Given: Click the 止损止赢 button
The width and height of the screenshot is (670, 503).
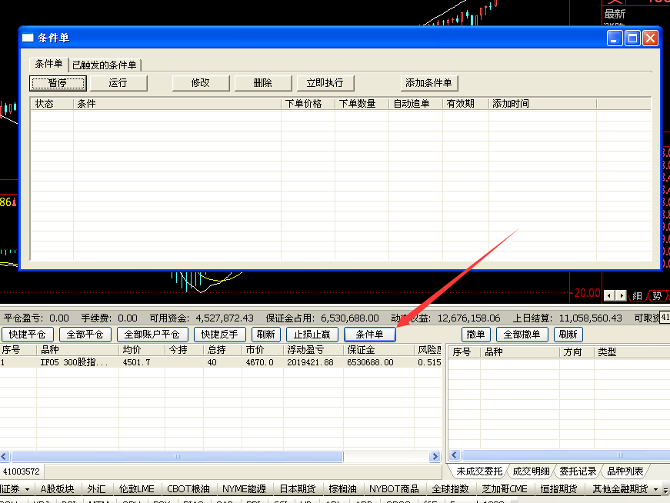Looking at the screenshot, I should tap(312, 335).
